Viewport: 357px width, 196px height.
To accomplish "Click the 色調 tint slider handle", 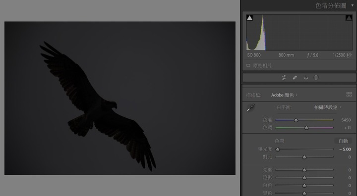I will pyautogui.click(x=306, y=128).
